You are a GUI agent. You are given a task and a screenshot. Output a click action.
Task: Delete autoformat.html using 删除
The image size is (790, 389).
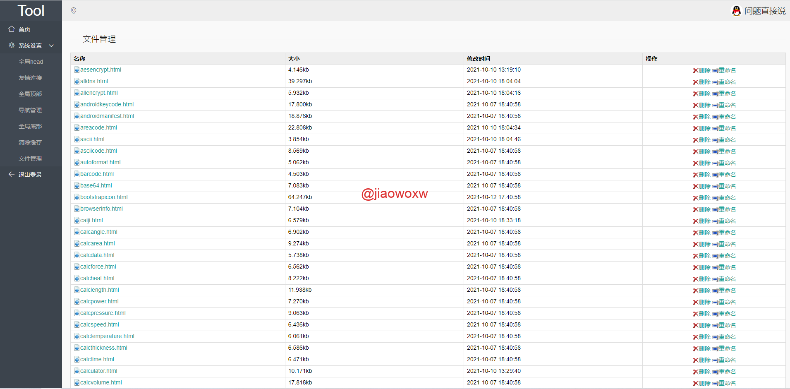click(702, 163)
